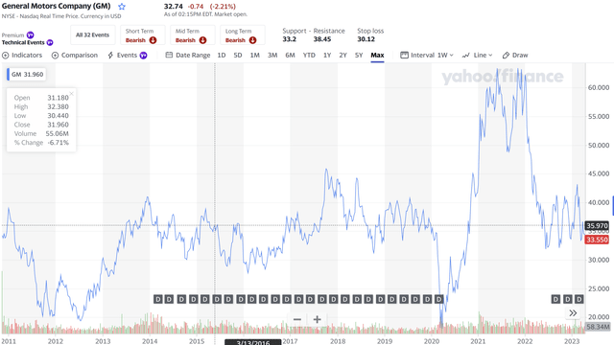Click the General Motors Company (GM) title

[x=56, y=7]
